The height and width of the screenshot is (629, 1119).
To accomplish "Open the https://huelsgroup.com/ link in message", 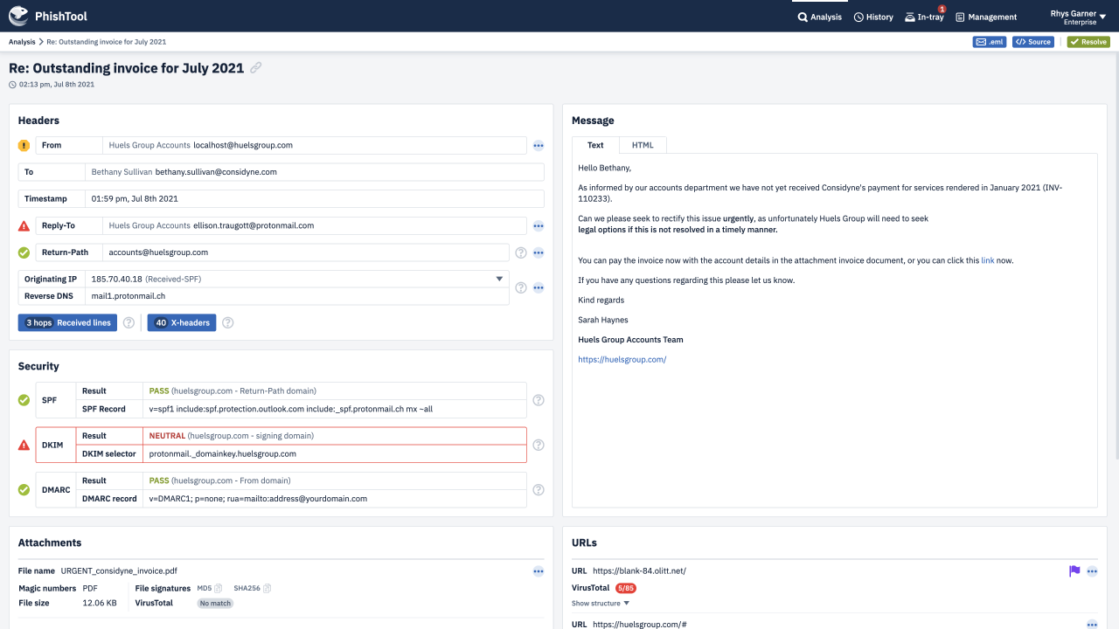I will [622, 359].
